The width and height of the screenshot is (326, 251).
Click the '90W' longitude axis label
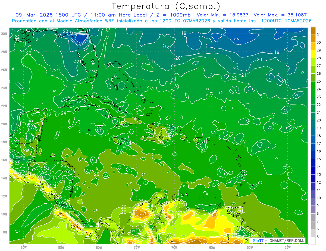[x=24, y=247]
